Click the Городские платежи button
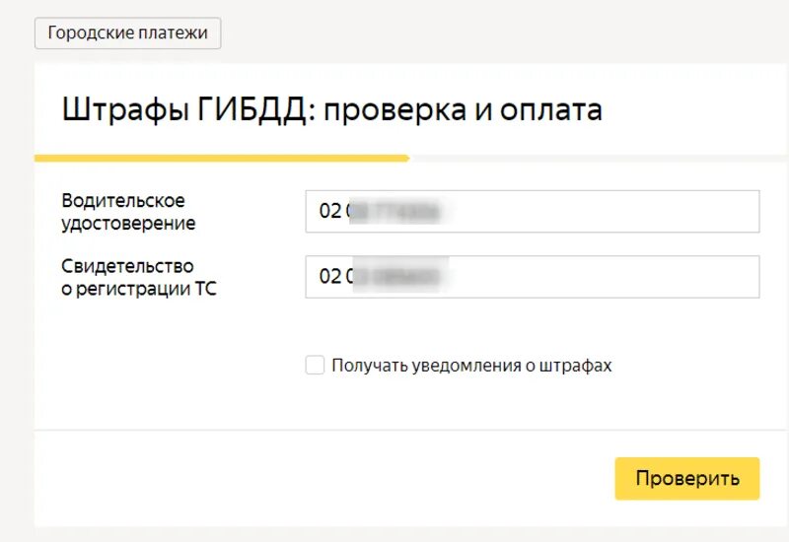789x542 pixels. [x=127, y=33]
